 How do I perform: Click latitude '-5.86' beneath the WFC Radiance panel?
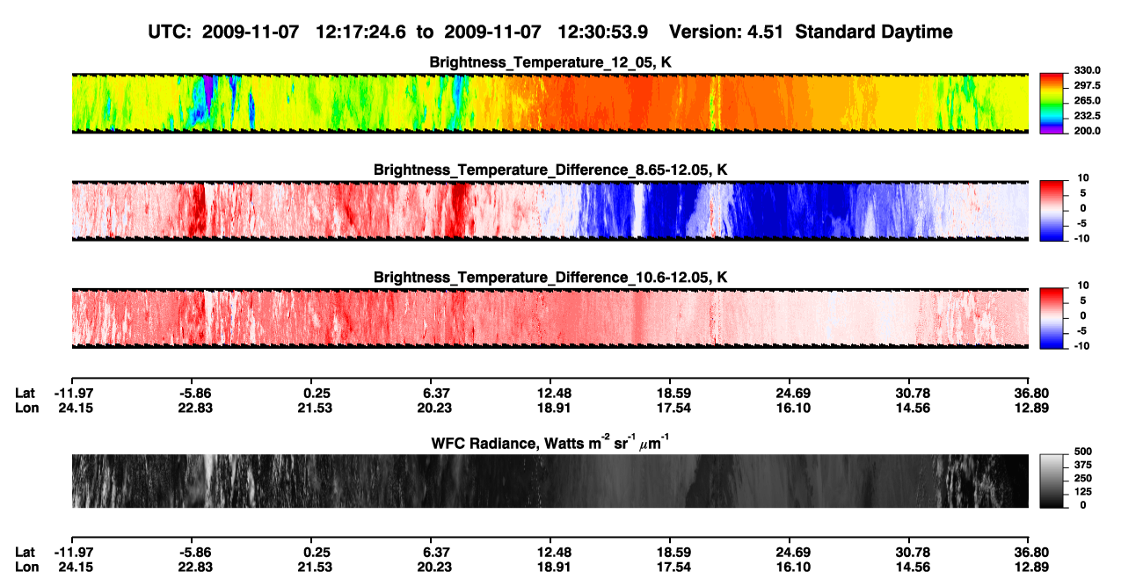191,552
